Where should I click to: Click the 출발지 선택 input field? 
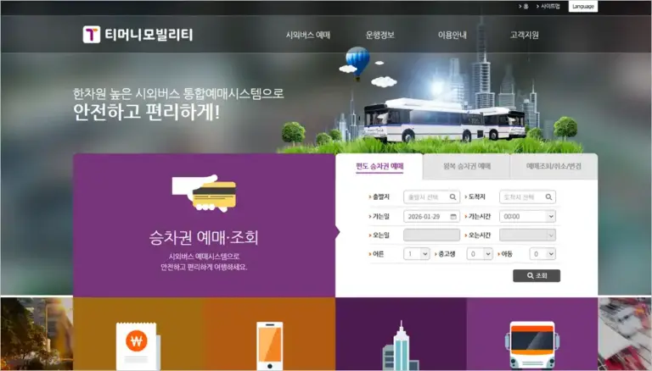click(x=431, y=197)
